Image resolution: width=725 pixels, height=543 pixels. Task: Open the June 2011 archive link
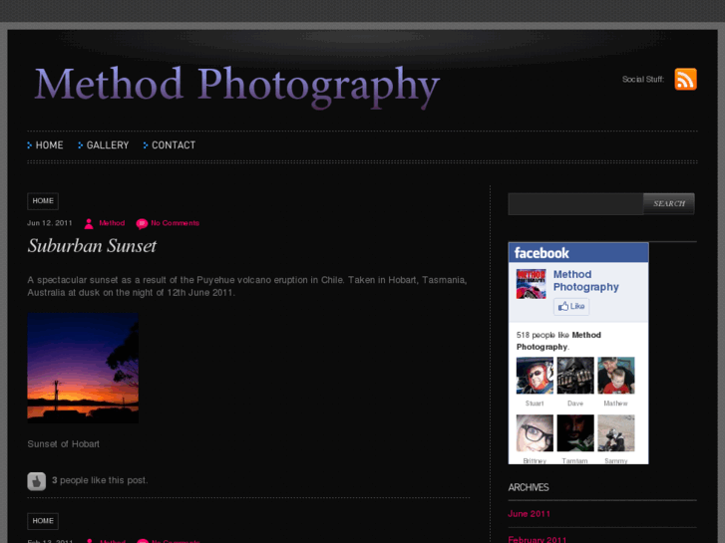coord(529,514)
